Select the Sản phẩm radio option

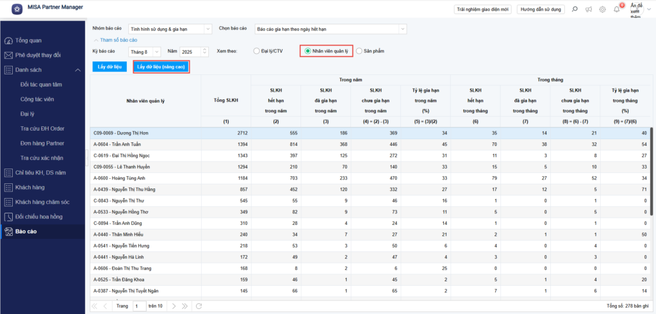[x=359, y=51]
